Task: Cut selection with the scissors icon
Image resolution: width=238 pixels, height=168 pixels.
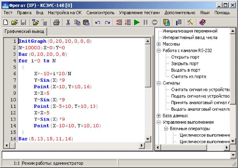Action: pos(68,22)
